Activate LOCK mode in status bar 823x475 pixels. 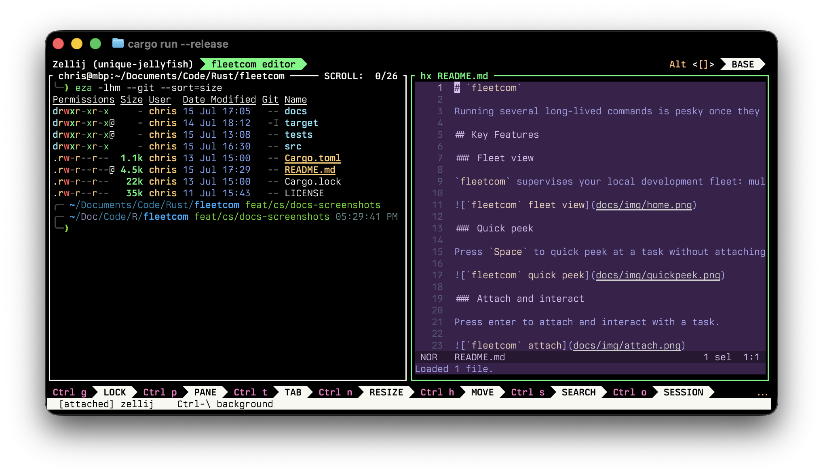115,392
